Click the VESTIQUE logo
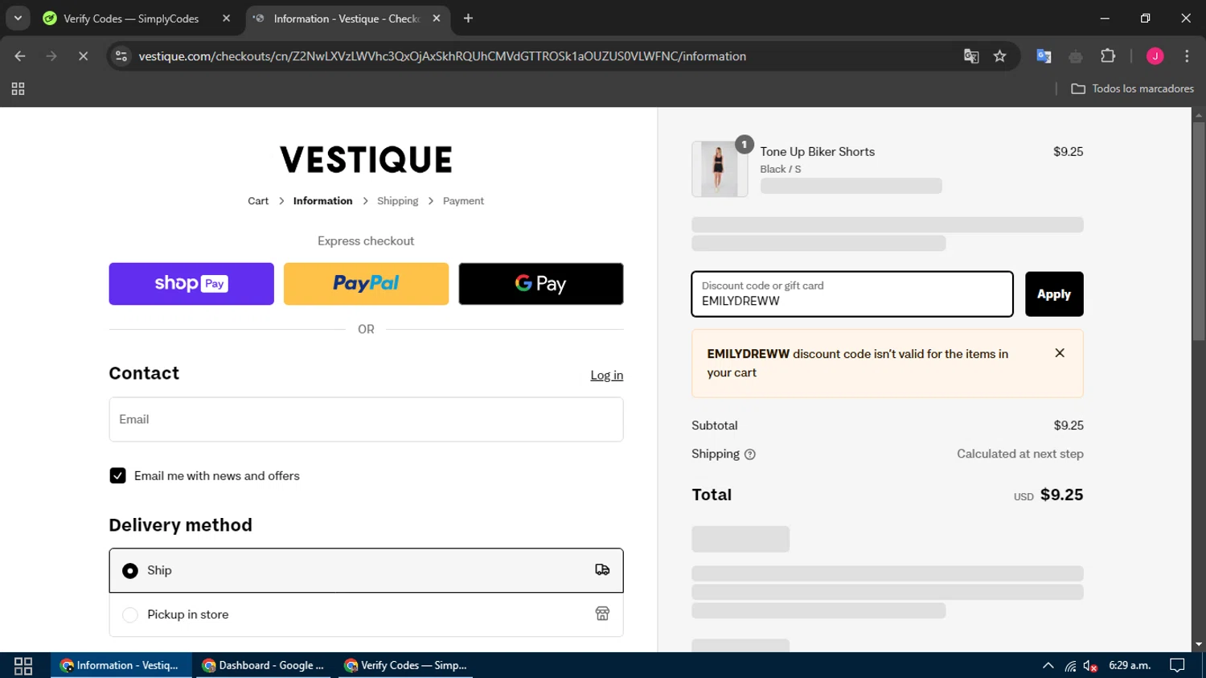 [x=366, y=159]
